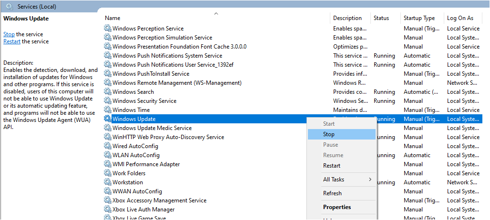Select the Windows Search service name

point(133,92)
